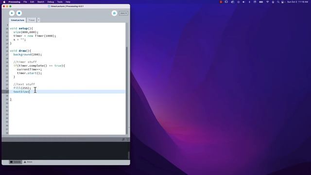Click the red recording icon in menu bar
Viewport: 311px width, 175px height.
(x=221, y=2)
